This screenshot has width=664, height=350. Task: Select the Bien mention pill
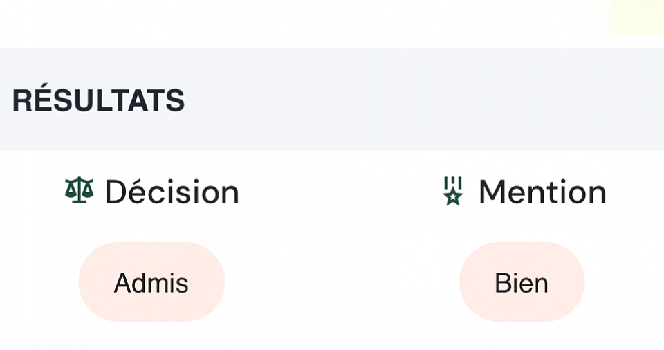click(522, 282)
